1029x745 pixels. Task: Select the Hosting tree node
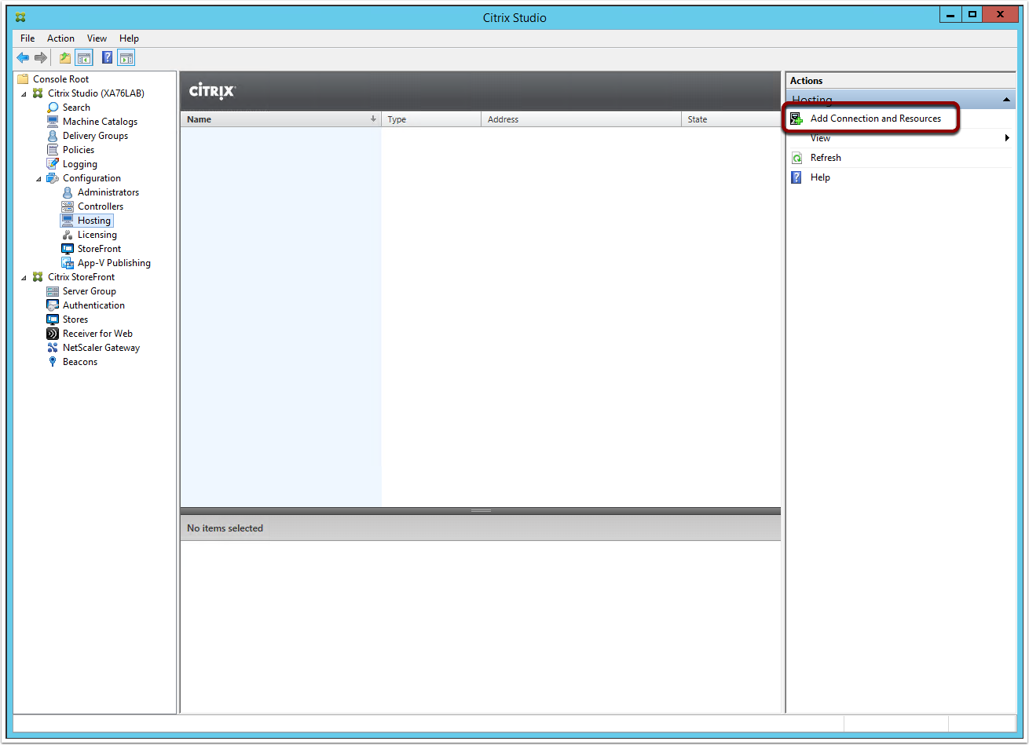click(x=94, y=221)
